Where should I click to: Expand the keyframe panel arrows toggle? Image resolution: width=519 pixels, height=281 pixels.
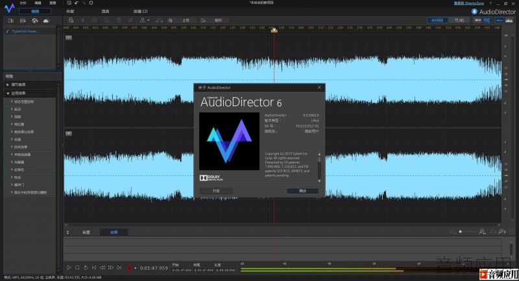pos(68,232)
